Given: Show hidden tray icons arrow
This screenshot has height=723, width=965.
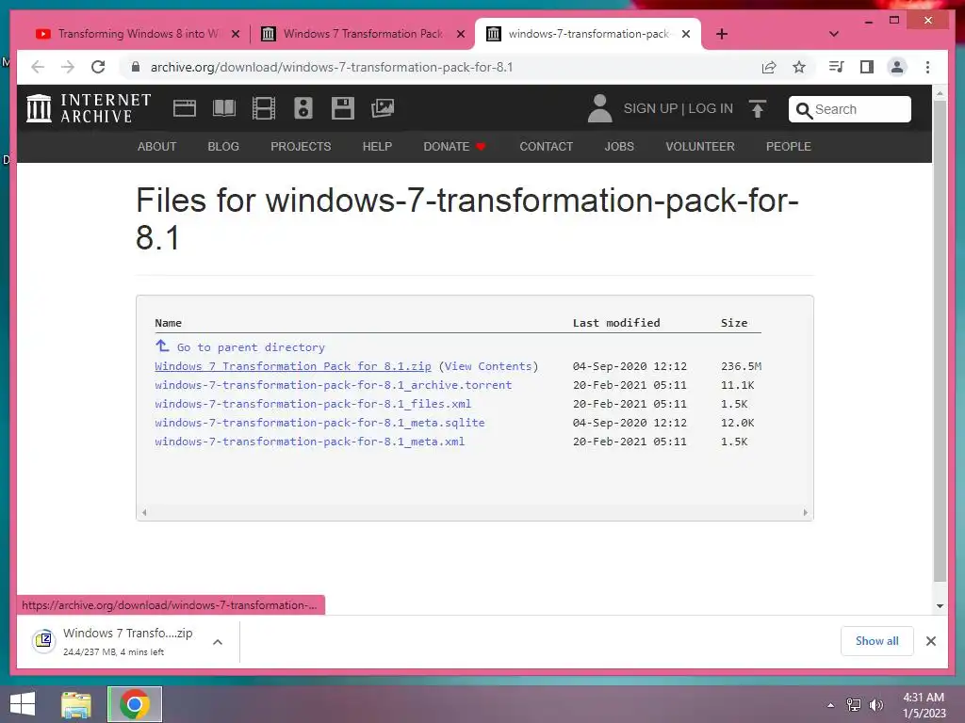Looking at the screenshot, I should tap(831, 705).
